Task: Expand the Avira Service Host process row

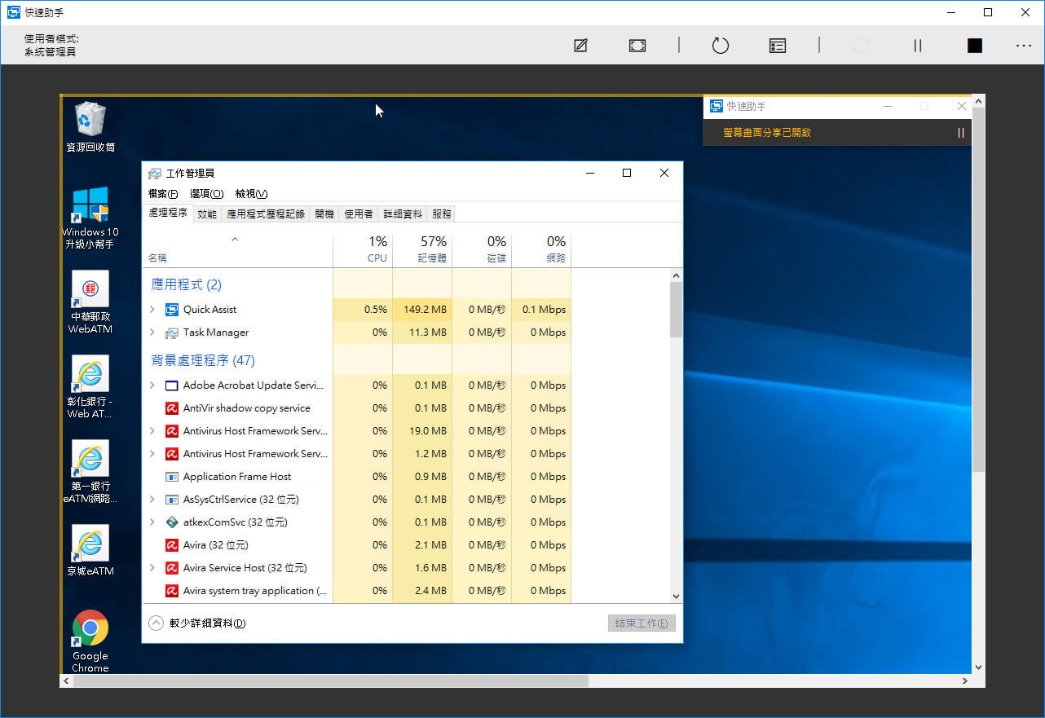Action: tap(152, 568)
